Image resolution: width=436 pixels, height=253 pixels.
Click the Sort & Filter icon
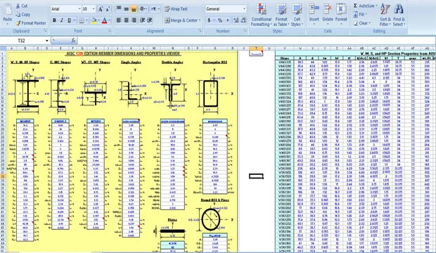(385, 15)
